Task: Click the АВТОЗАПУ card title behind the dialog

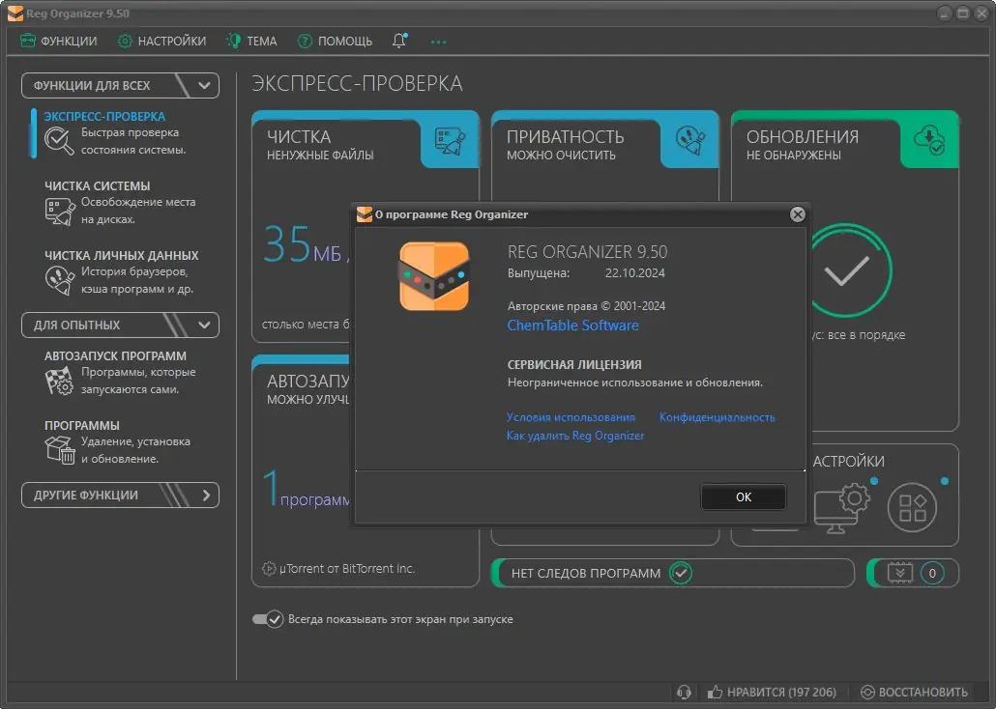Action: click(x=308, y=382)
